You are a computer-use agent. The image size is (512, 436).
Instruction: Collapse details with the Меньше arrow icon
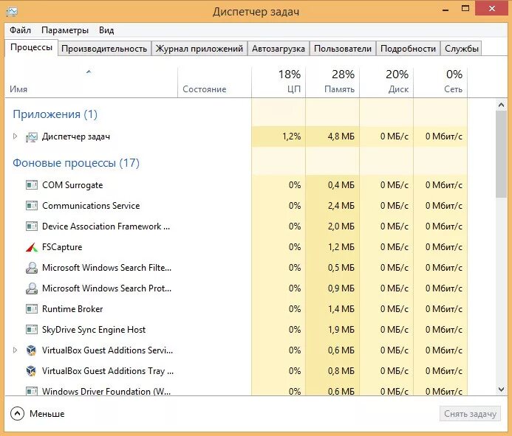tap(17, 413)
